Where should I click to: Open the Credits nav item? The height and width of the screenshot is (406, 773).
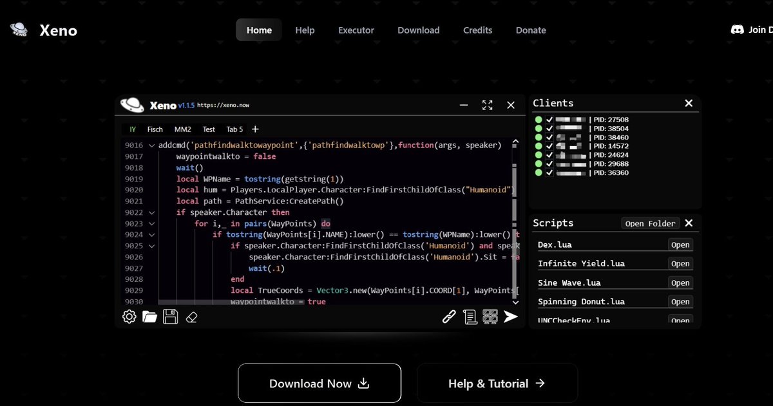pos(477,30)
